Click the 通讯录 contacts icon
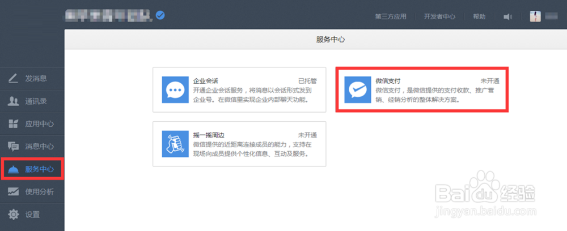 point(14,101)
